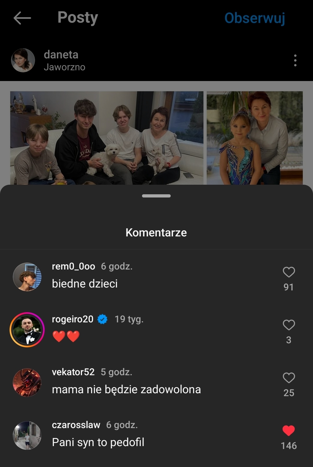Like the vekator52 comment

click(289, 378)
